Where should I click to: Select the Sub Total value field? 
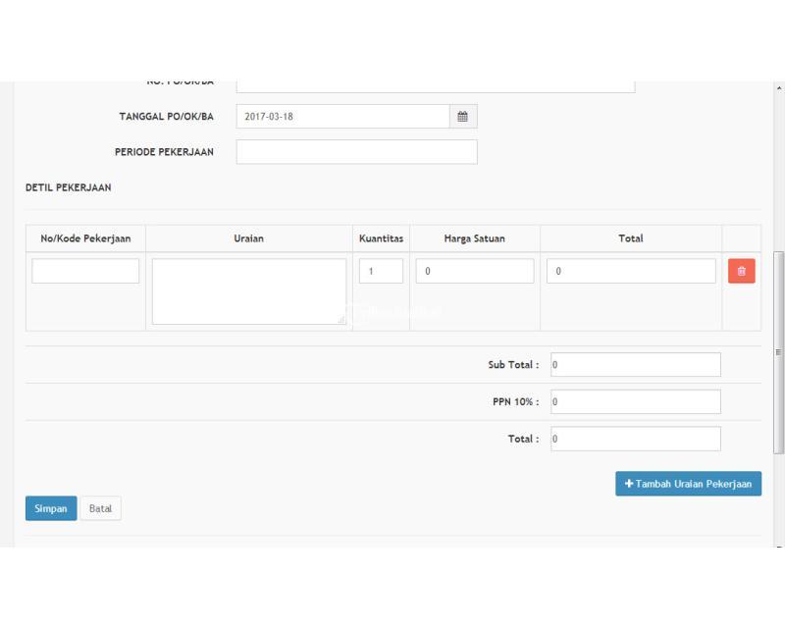point(636,363)
